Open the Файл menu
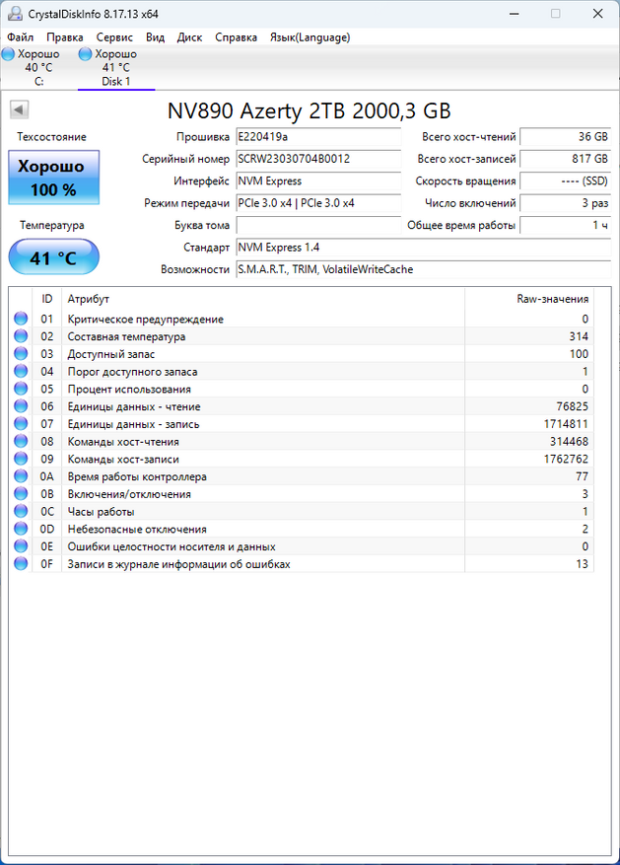 coord(21,37)
